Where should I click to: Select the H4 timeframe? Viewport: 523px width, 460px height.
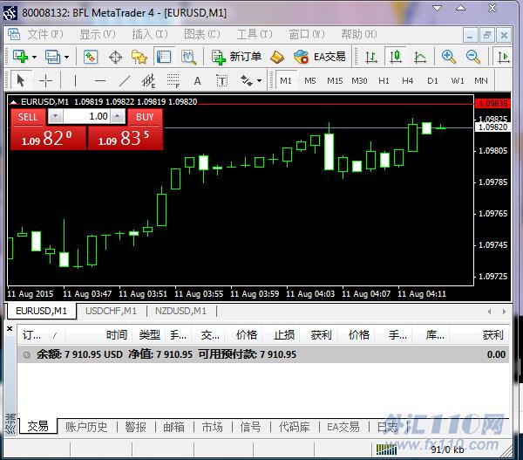pyautogui.click(x=408, y=80)
